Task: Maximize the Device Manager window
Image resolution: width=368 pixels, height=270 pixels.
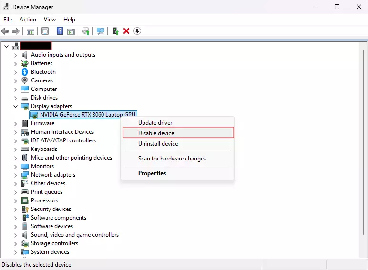Action: pos(337,7)
